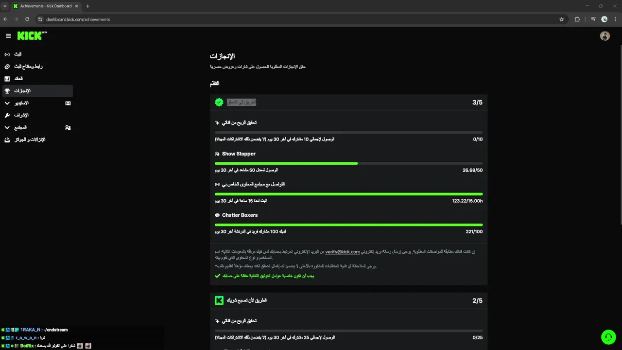Screen dimensions: 622x350
Task: Expand the Community (المجتمع) section chevron
Action: coord(7,127)
